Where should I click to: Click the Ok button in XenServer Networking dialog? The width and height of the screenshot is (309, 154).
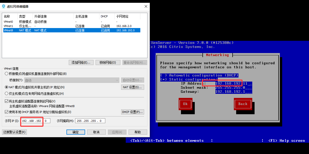(x=185, y=104)
